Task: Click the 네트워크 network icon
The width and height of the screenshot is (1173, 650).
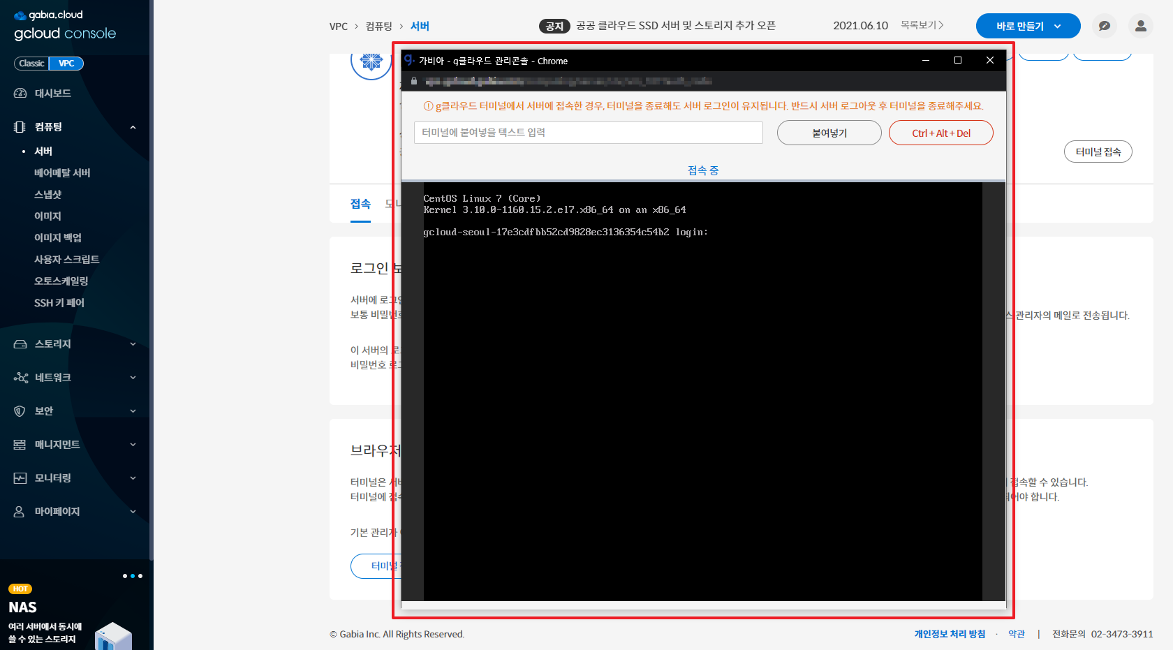Action: click(x=20, y=378)
